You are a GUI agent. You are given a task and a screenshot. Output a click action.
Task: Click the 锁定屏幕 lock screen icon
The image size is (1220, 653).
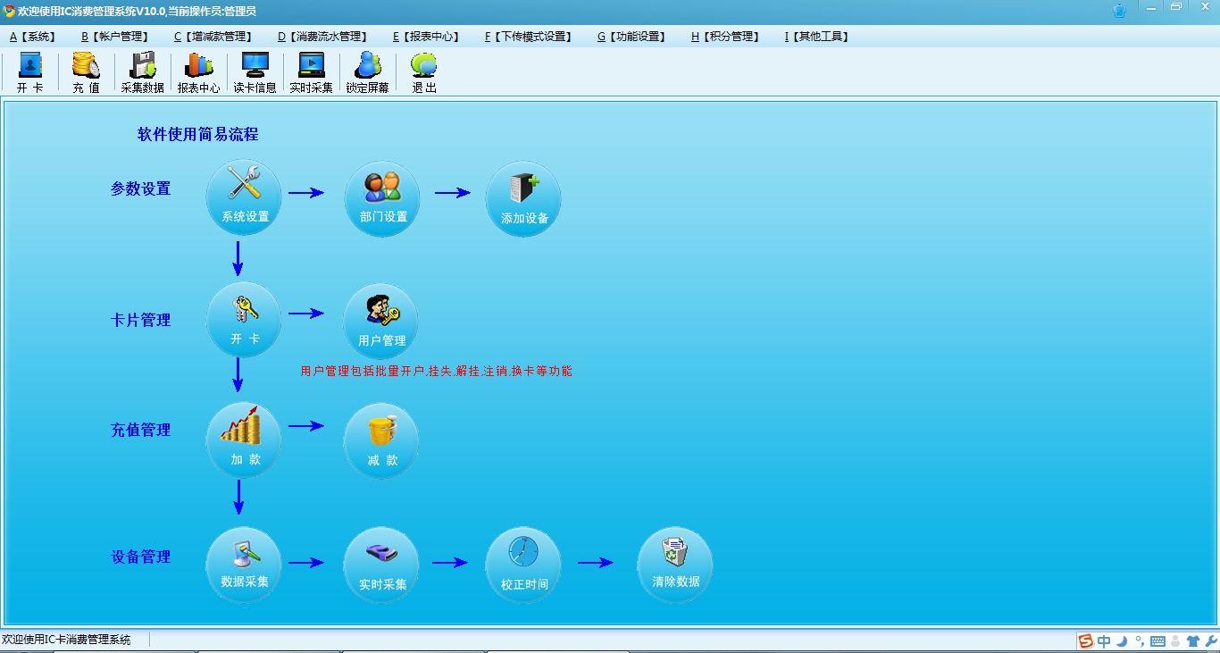coord(368,73)
